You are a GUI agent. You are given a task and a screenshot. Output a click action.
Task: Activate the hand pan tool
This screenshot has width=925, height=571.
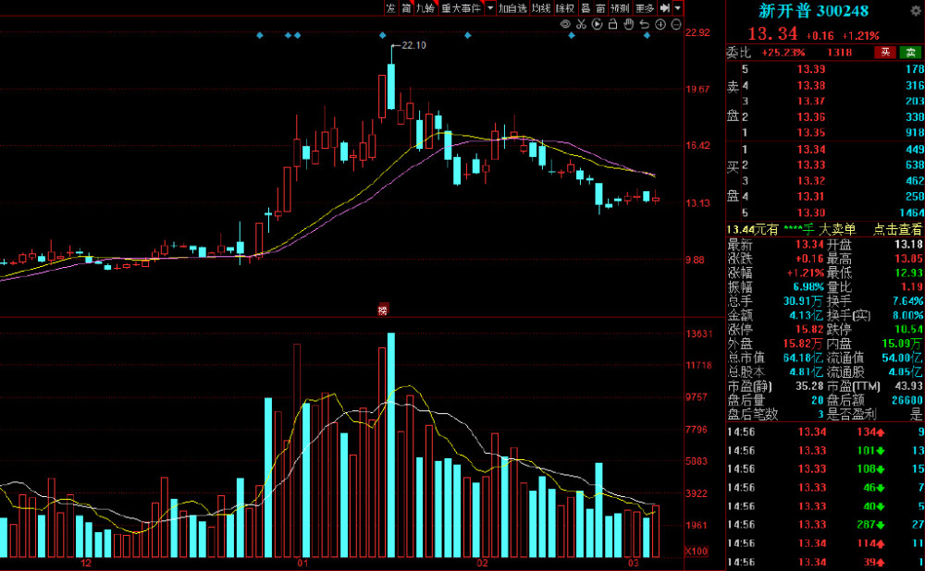pyautogui.click(x=629, y=24)
